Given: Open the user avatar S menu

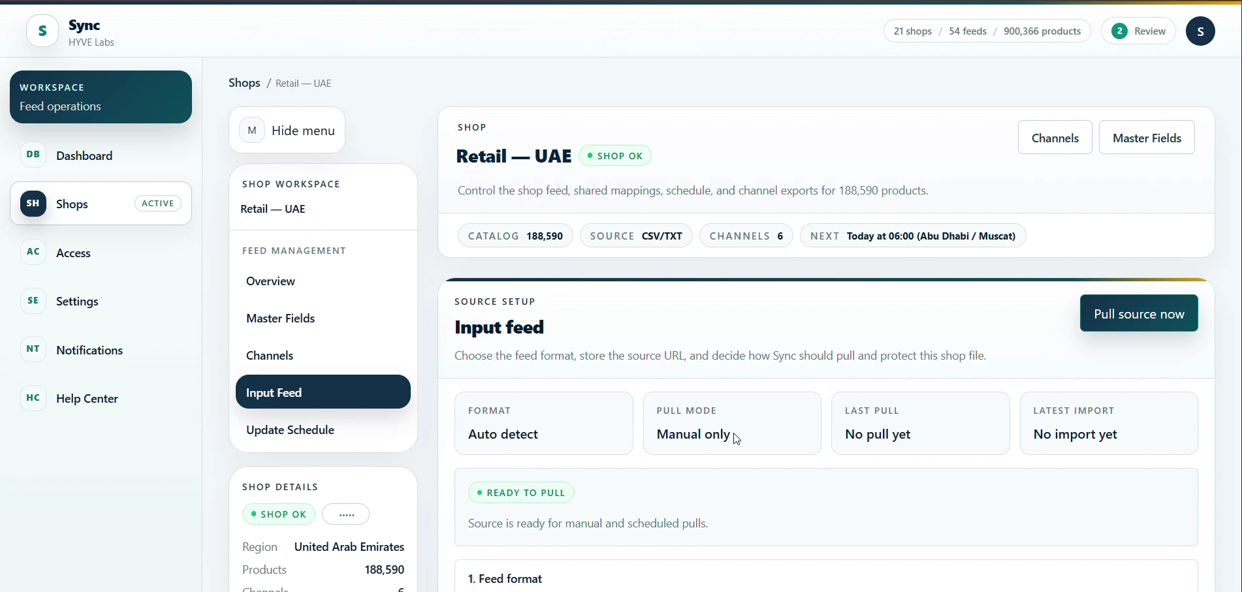Looking at the screenshot, I should click(x=1200, y=31).
